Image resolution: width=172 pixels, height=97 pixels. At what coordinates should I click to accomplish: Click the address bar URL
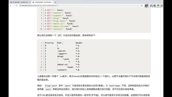(40, 5)
